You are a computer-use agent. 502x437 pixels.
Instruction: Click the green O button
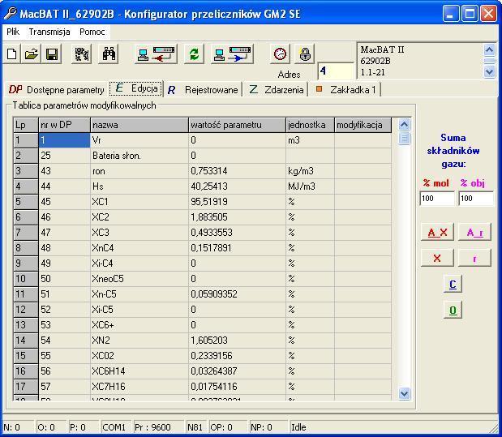tap(453, 310)
